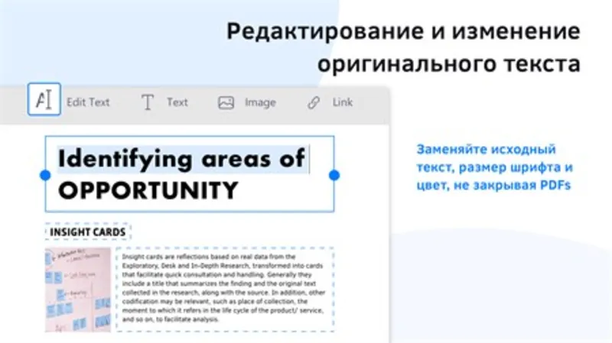Click the Text toolbar label
This screenshot has height=343, width=612.
click(x=177, y=102)
